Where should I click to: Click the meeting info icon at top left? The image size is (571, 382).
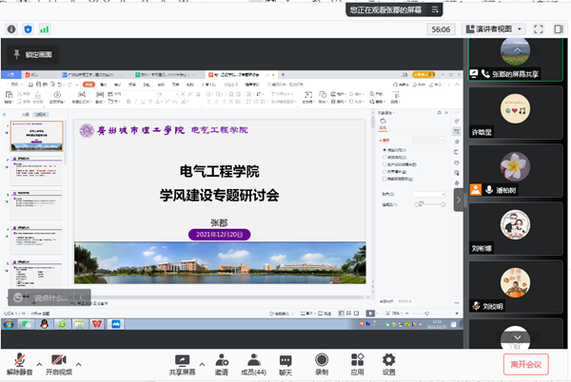11,29
